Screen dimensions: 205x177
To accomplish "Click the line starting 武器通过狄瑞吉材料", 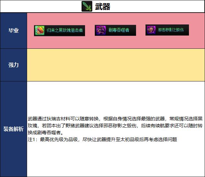I will pos(115,119).
